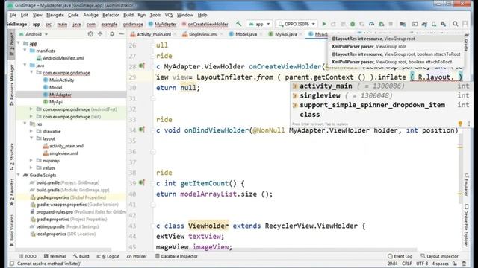Screen dimensions: 478x268
Task: Open the File menu
Action: tap(13, 15)
